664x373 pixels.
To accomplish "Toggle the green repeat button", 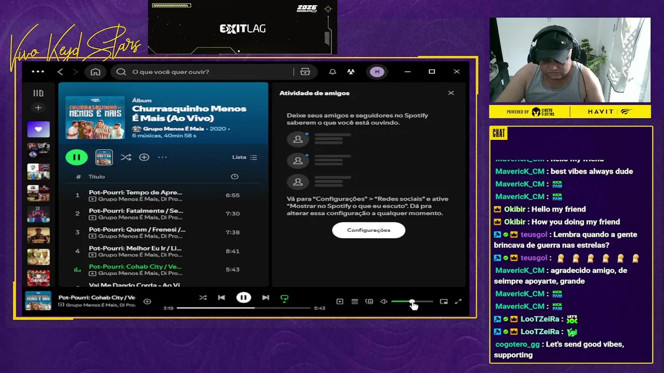I will coord(284,298).
